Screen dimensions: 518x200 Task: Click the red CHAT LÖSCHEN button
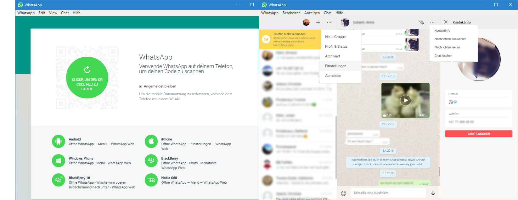click(x=479, y=134)
